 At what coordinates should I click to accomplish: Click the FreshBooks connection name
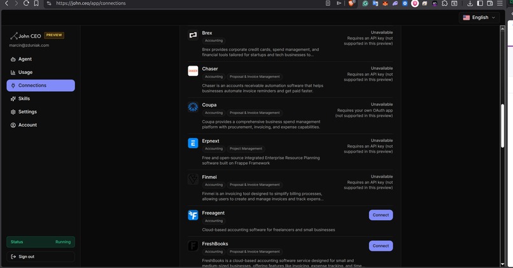coord(215,244)
